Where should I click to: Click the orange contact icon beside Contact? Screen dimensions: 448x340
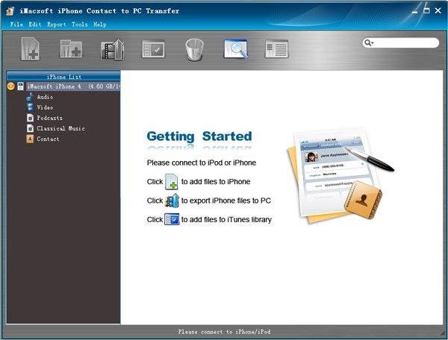point(30,139)
